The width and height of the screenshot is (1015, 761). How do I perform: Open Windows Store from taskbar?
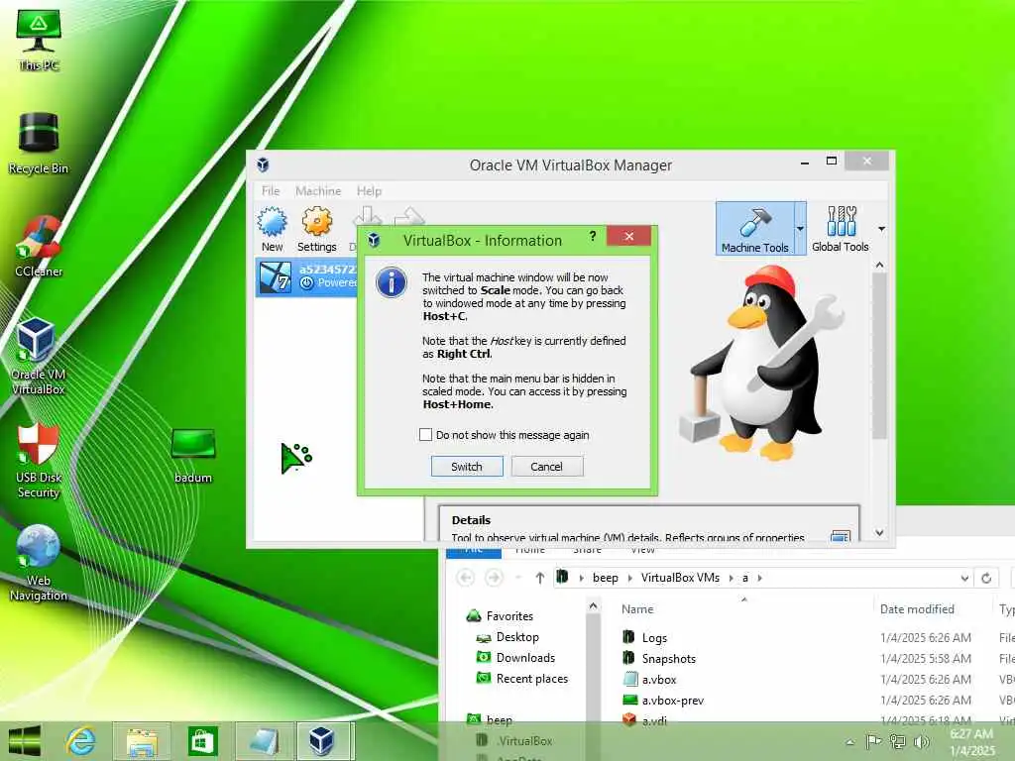[202, 741]
